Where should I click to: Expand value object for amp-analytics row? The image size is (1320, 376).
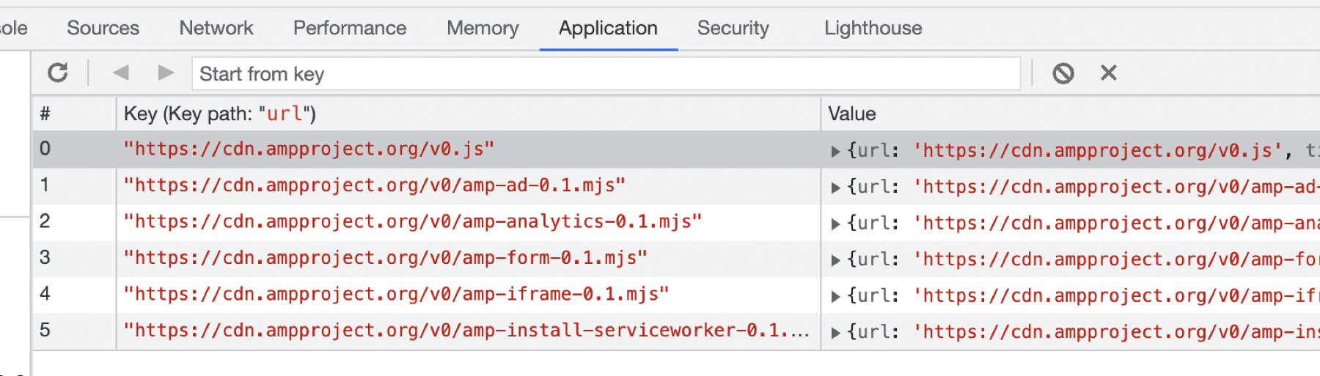tap(835, 224)
